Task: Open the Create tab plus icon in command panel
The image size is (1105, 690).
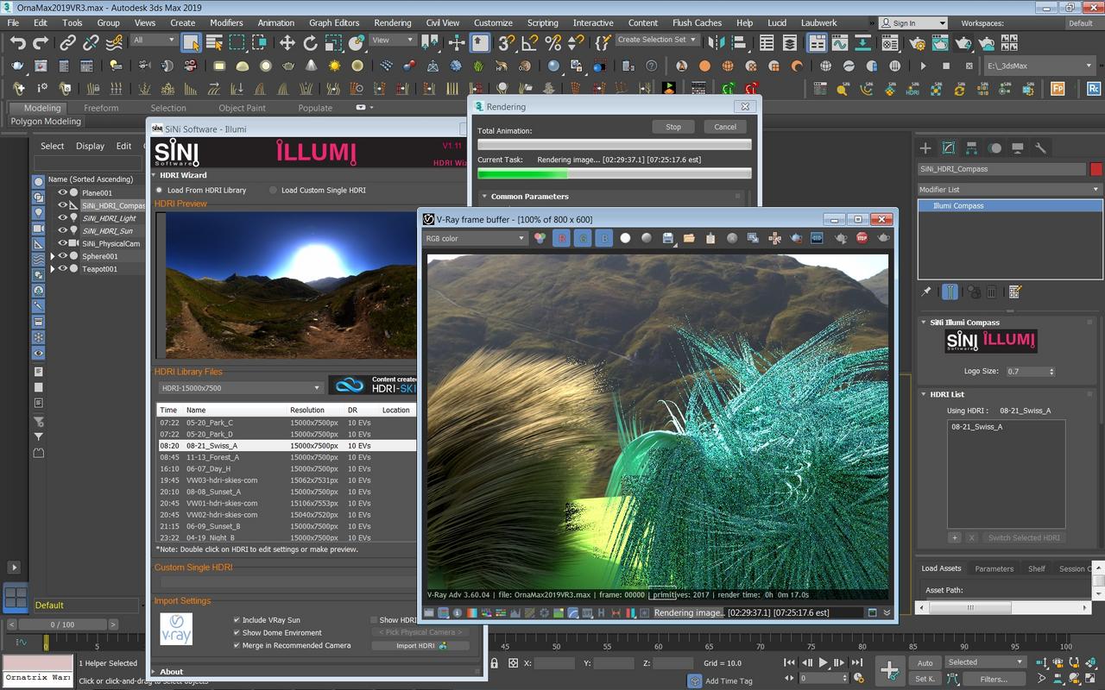Action: tap(925, 147)
